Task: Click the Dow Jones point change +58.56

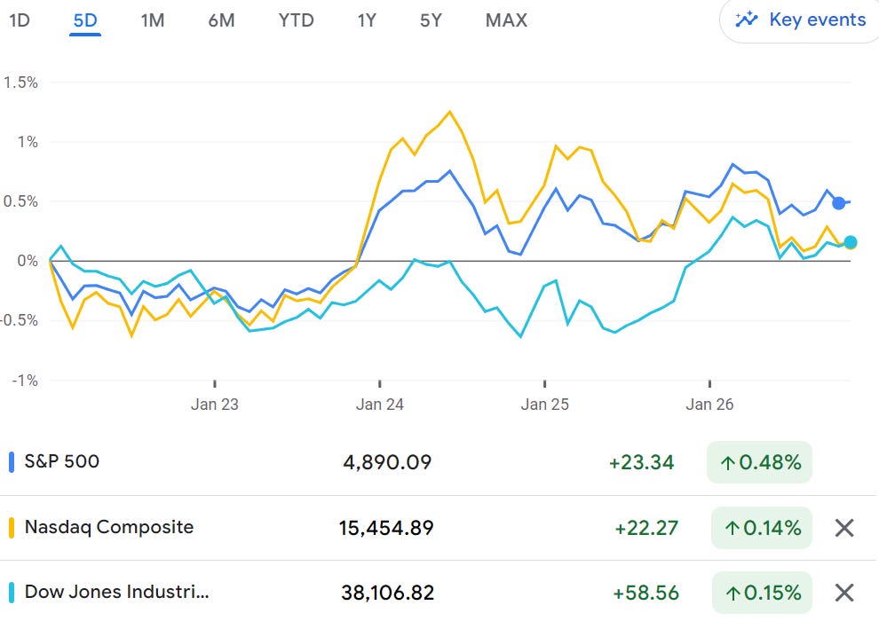Action: (x=645, y=593)
